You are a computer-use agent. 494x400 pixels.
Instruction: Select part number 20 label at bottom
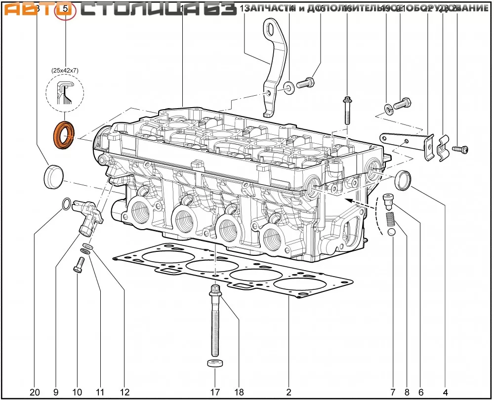[34, 393]
